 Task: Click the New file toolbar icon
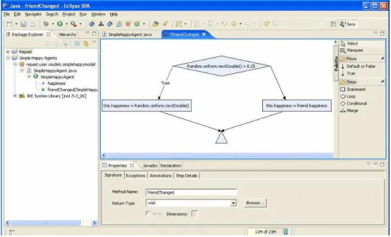click(9, 24)
